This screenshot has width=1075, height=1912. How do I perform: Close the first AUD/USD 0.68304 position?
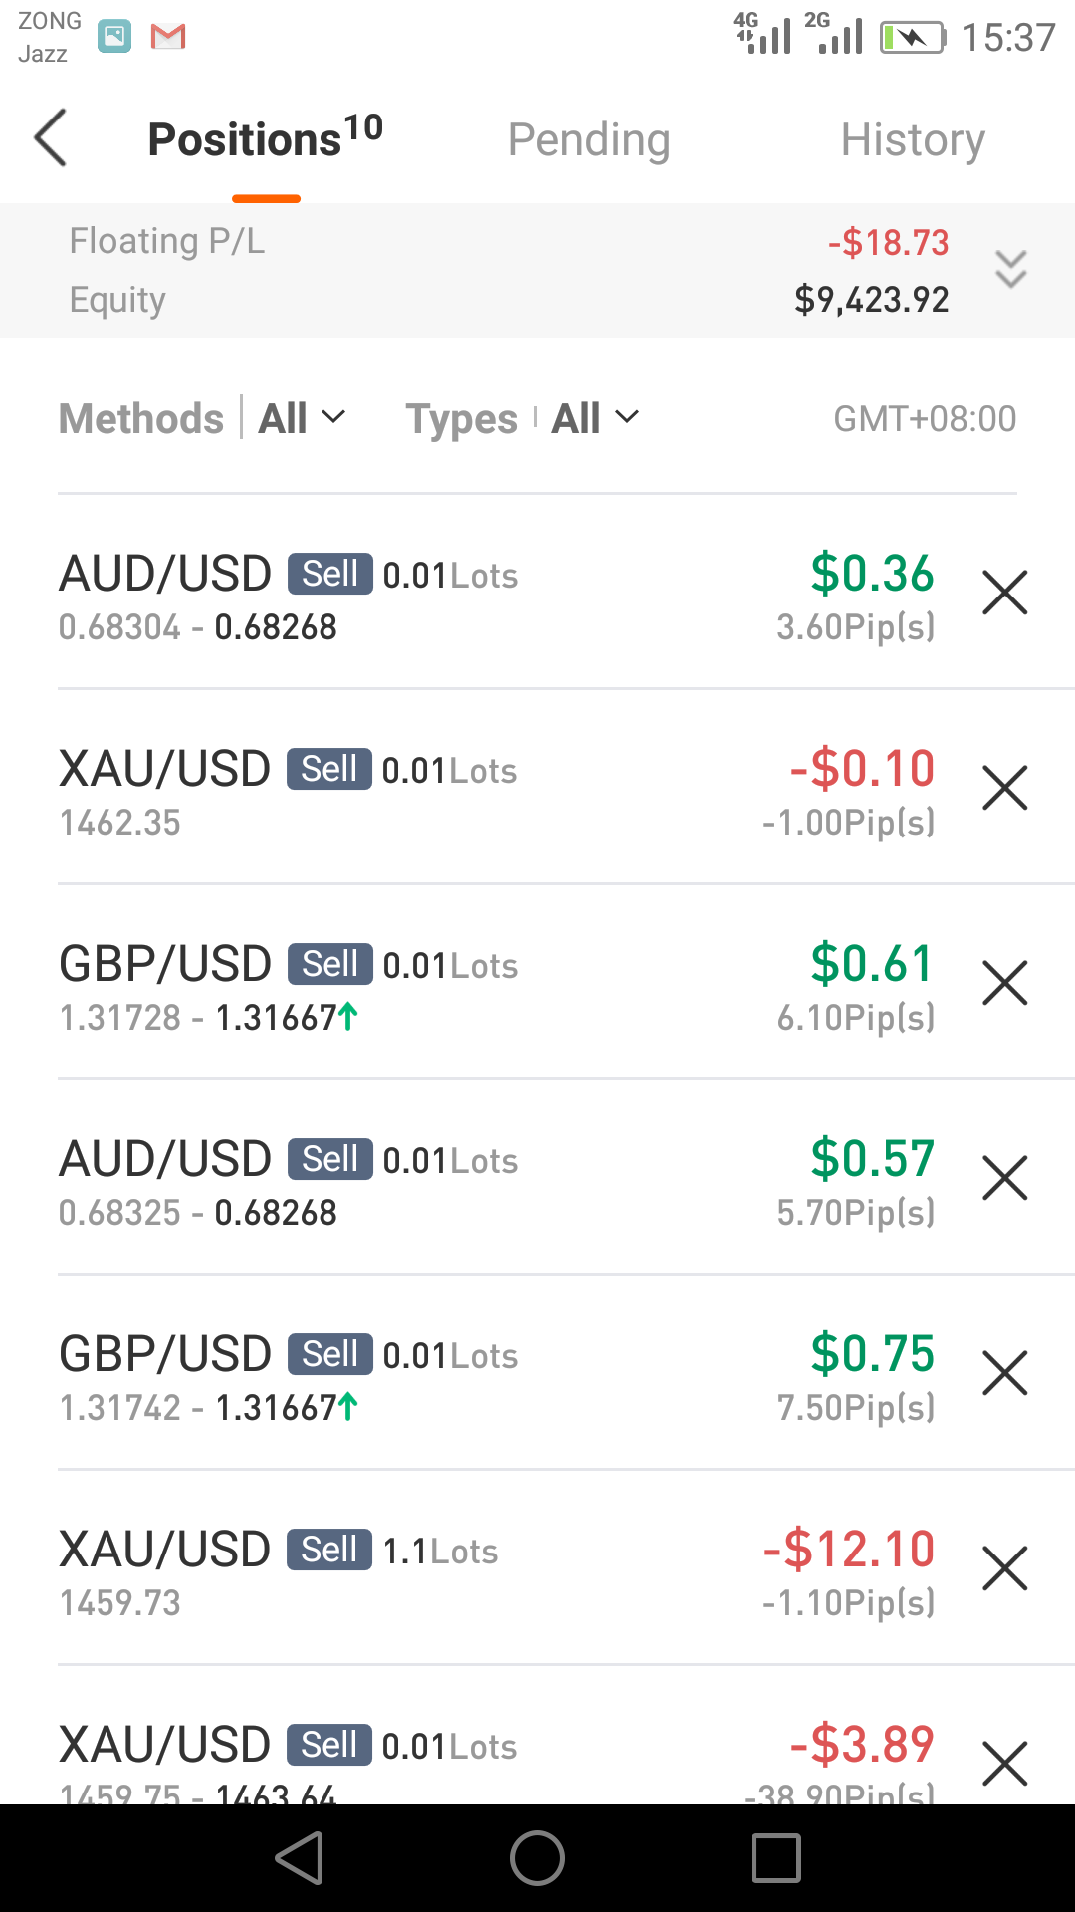pos(1004,593)
